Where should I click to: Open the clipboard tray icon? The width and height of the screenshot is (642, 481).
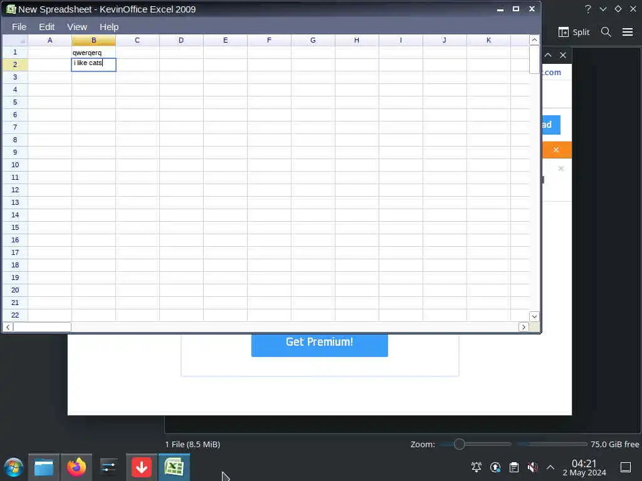[514, 467]
